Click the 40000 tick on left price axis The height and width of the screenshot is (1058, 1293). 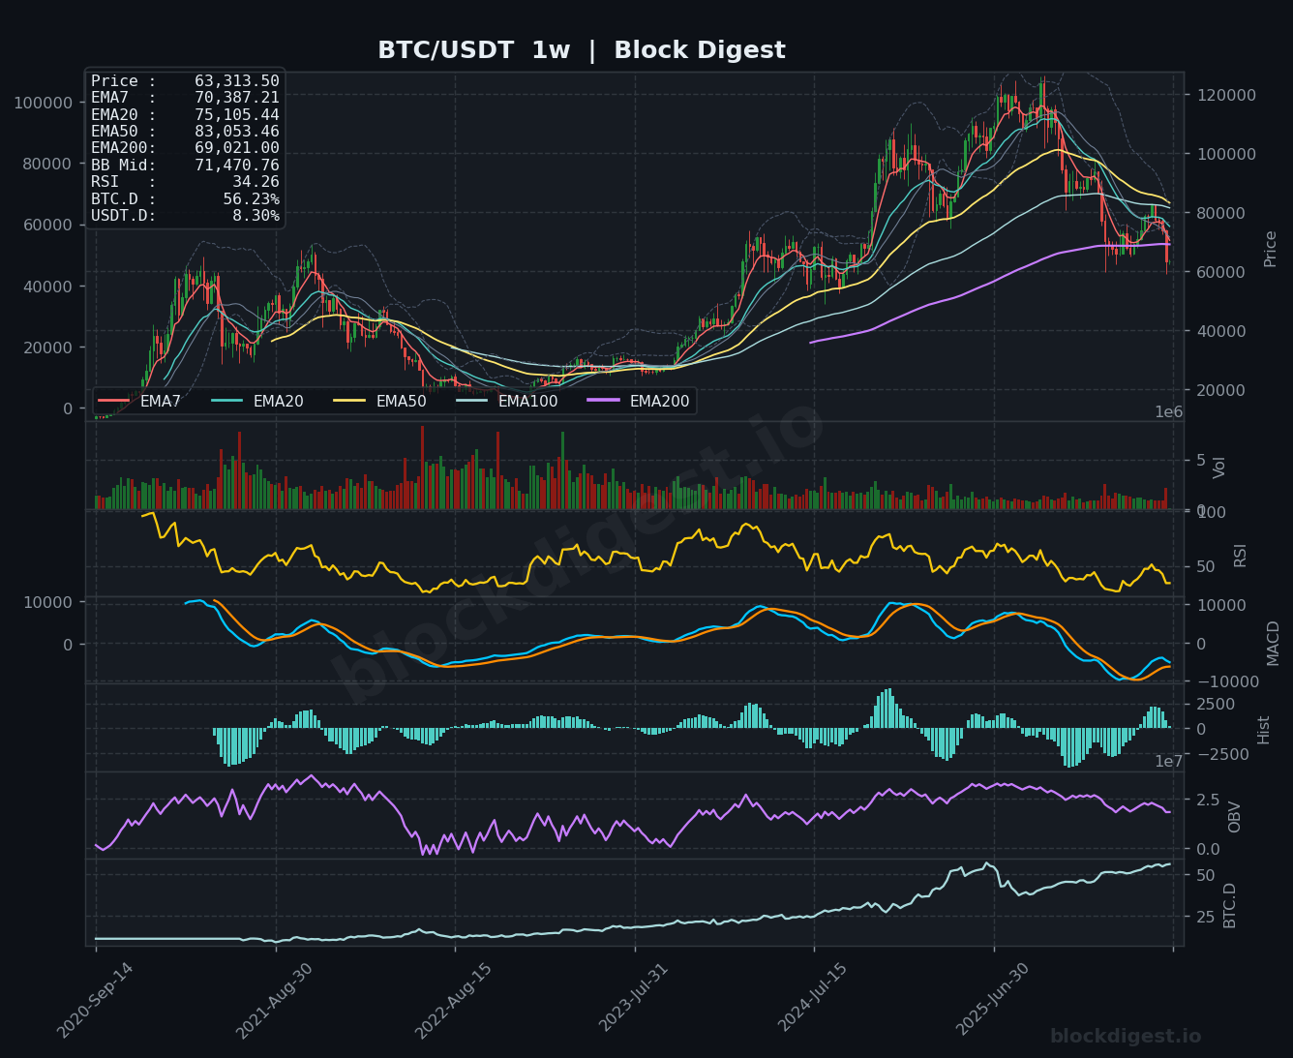(47, 287)
